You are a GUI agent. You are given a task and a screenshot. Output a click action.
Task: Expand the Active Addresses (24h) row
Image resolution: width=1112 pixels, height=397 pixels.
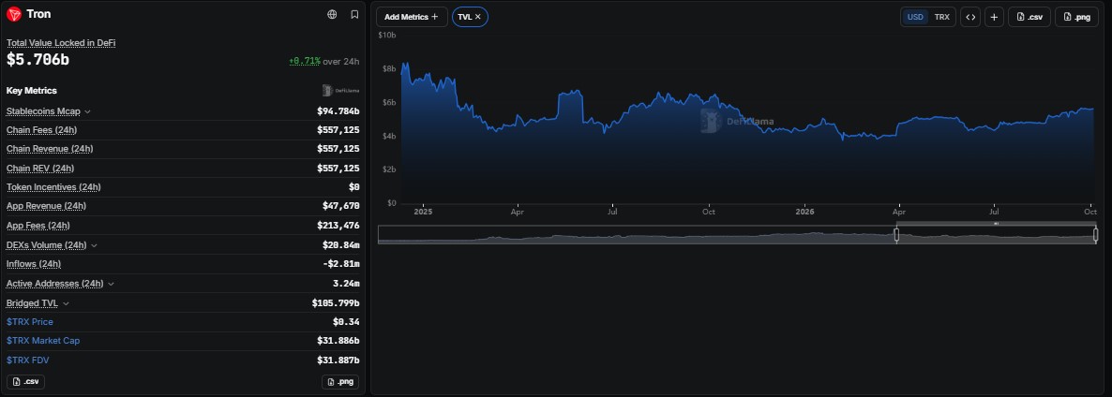click(111, 284)
